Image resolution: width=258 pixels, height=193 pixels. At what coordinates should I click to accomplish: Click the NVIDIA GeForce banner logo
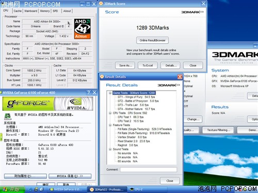click(47, 103)
